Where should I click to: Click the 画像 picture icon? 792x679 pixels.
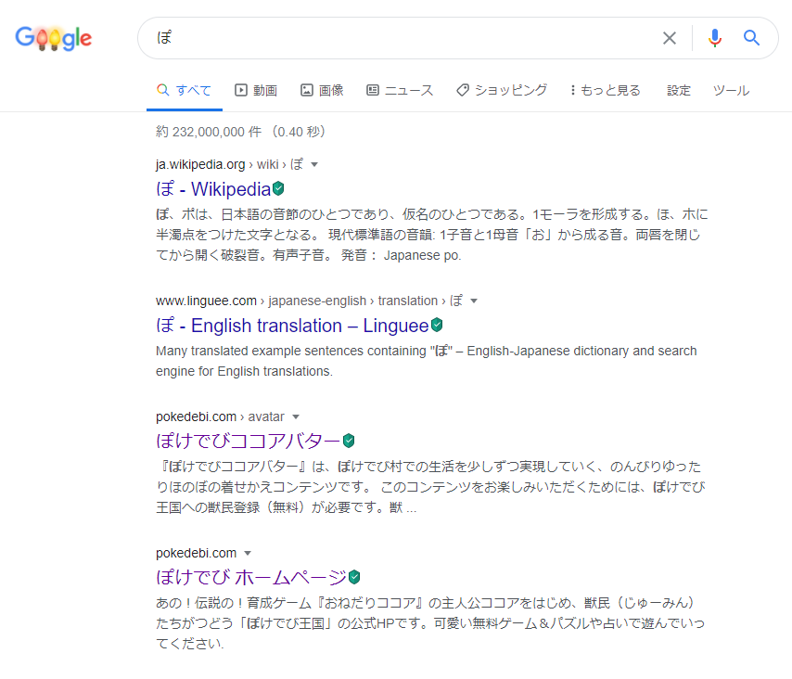pos(307,90)
